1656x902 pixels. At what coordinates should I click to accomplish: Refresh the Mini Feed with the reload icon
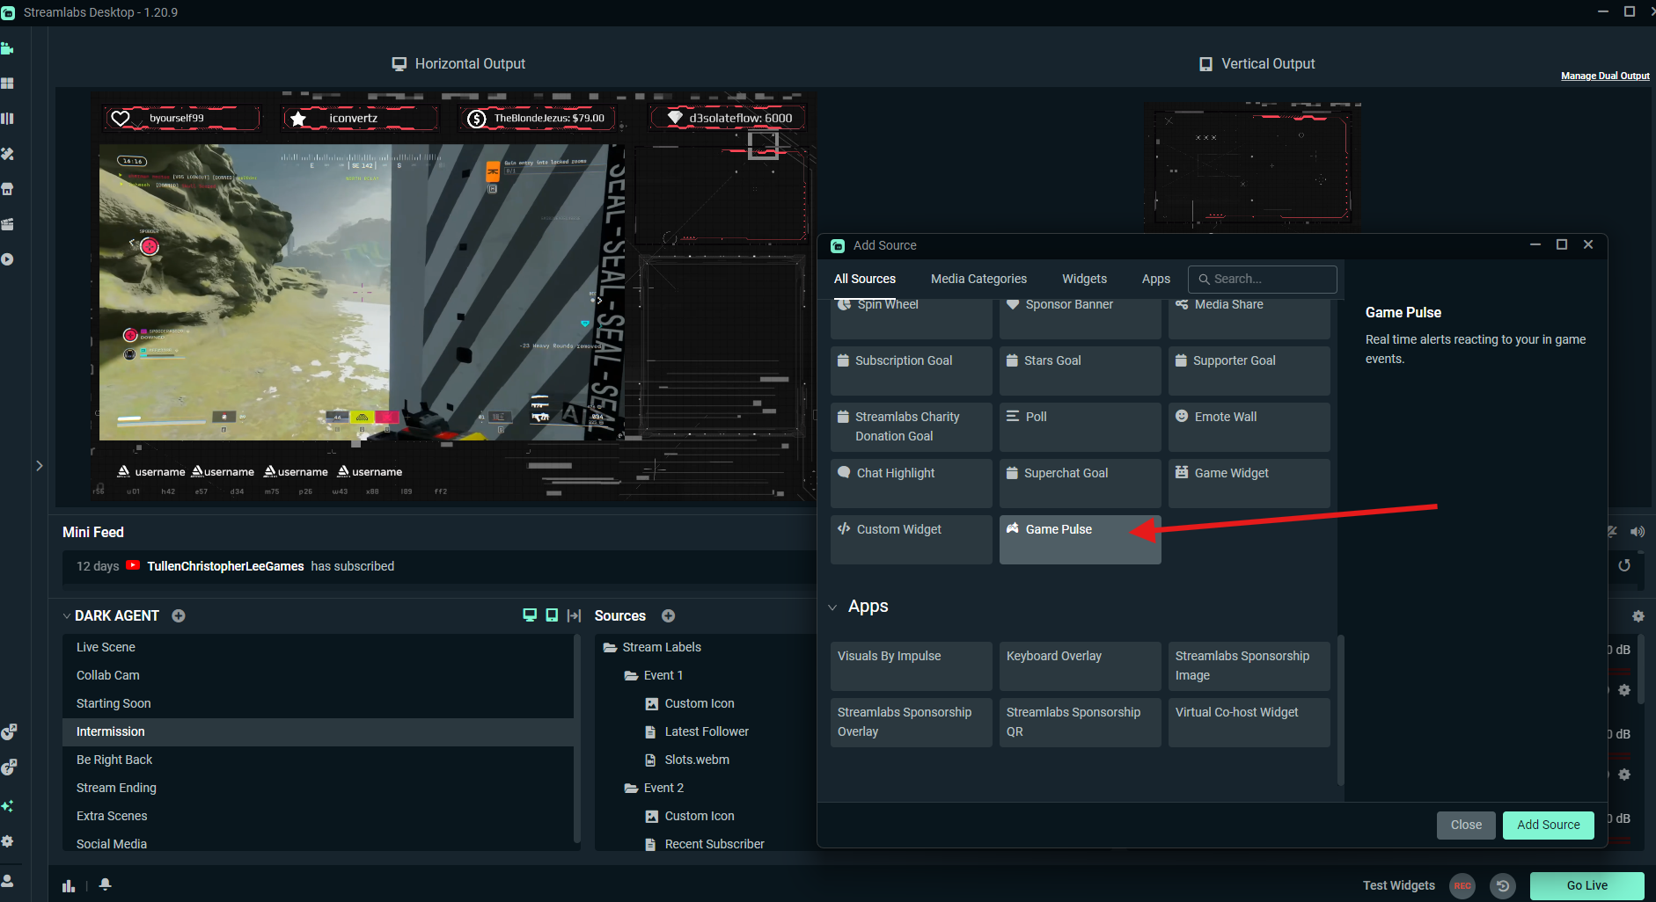1624,565
